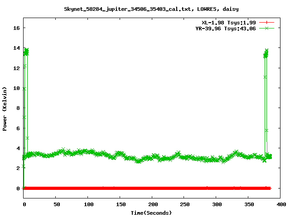This screenshot has height=217, width=290.
Task: Click the x-axis tick label 50
Action: tap(57, 204)
